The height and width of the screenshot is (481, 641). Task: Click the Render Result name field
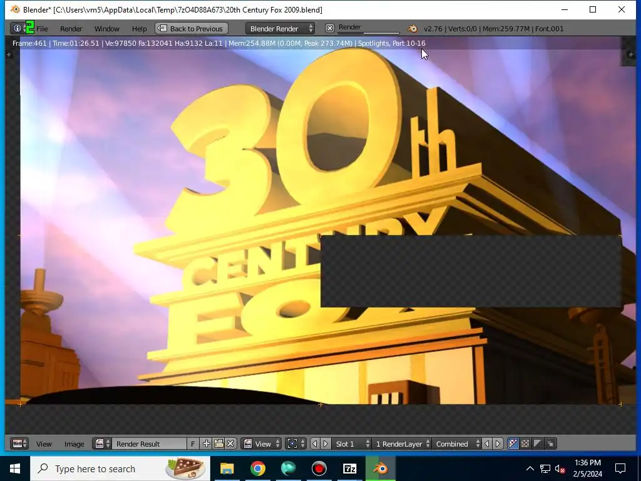click(149, 444)
